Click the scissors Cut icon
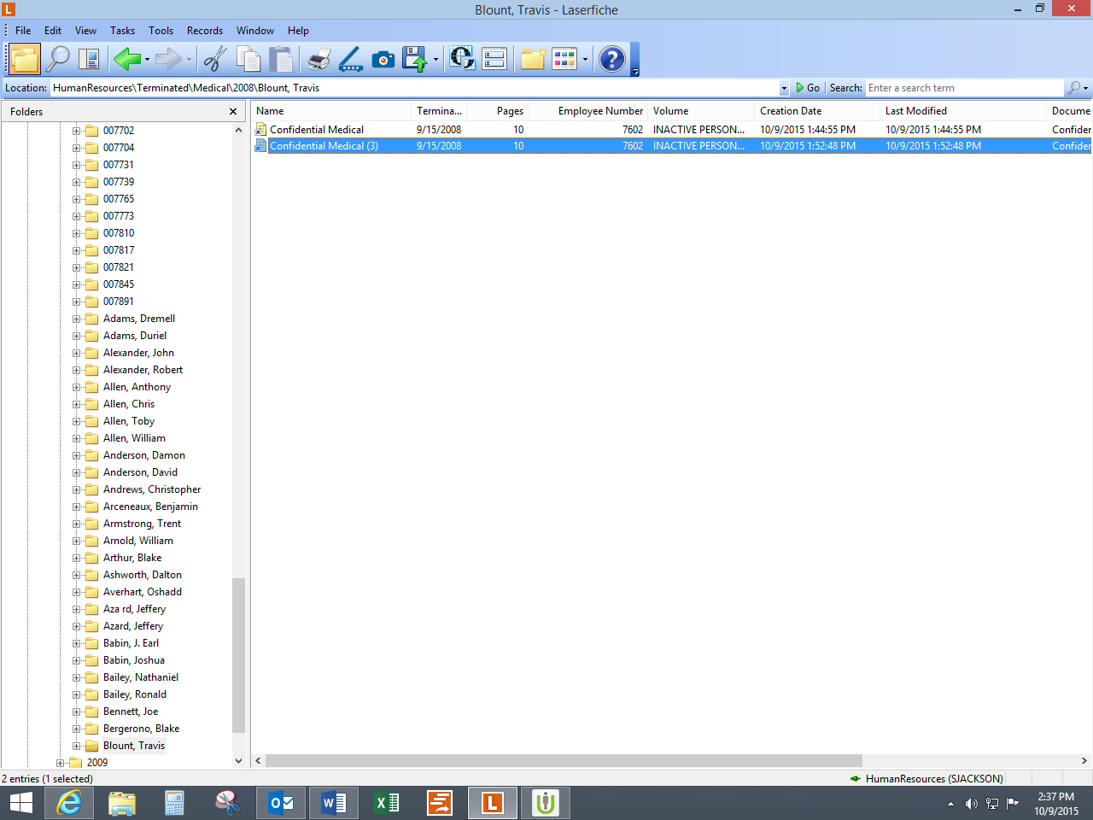Image resolution: width=1093 pixels, height=820 pixels. pyautogui.click(x=215, y=59)
